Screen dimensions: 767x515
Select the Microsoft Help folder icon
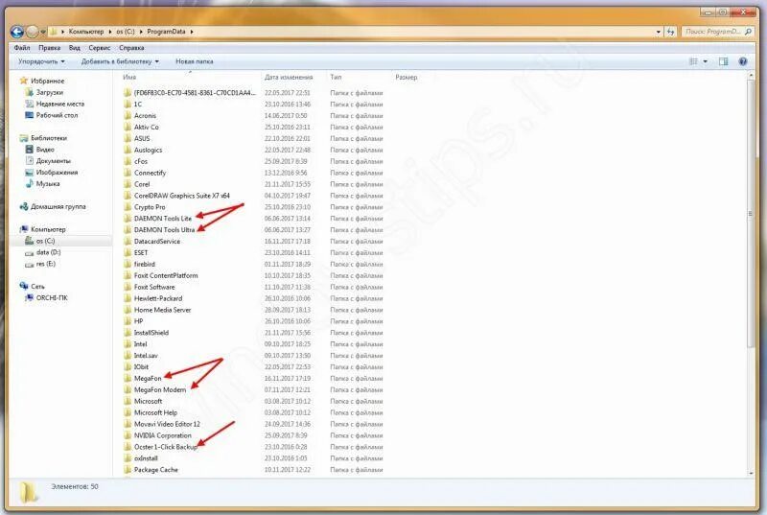[x=128, y=412]
